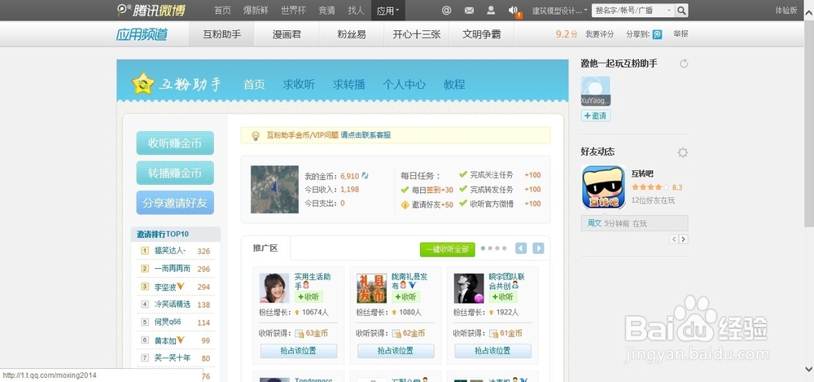Click the 我要评分 link
814x382 pixels.
point(599,34)
